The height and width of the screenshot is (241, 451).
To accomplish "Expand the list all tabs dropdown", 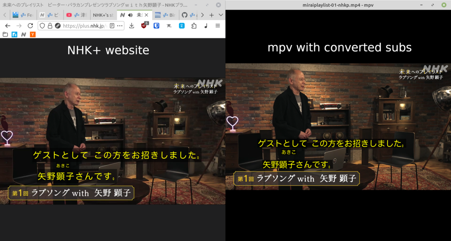I will pos(221,15).
